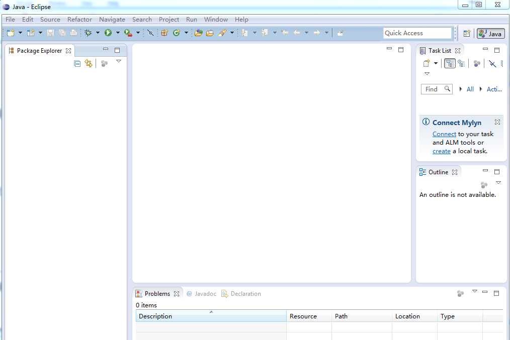Click the Debug bug icon
Viewport: 510px width, 340px height.
[88, 33]
